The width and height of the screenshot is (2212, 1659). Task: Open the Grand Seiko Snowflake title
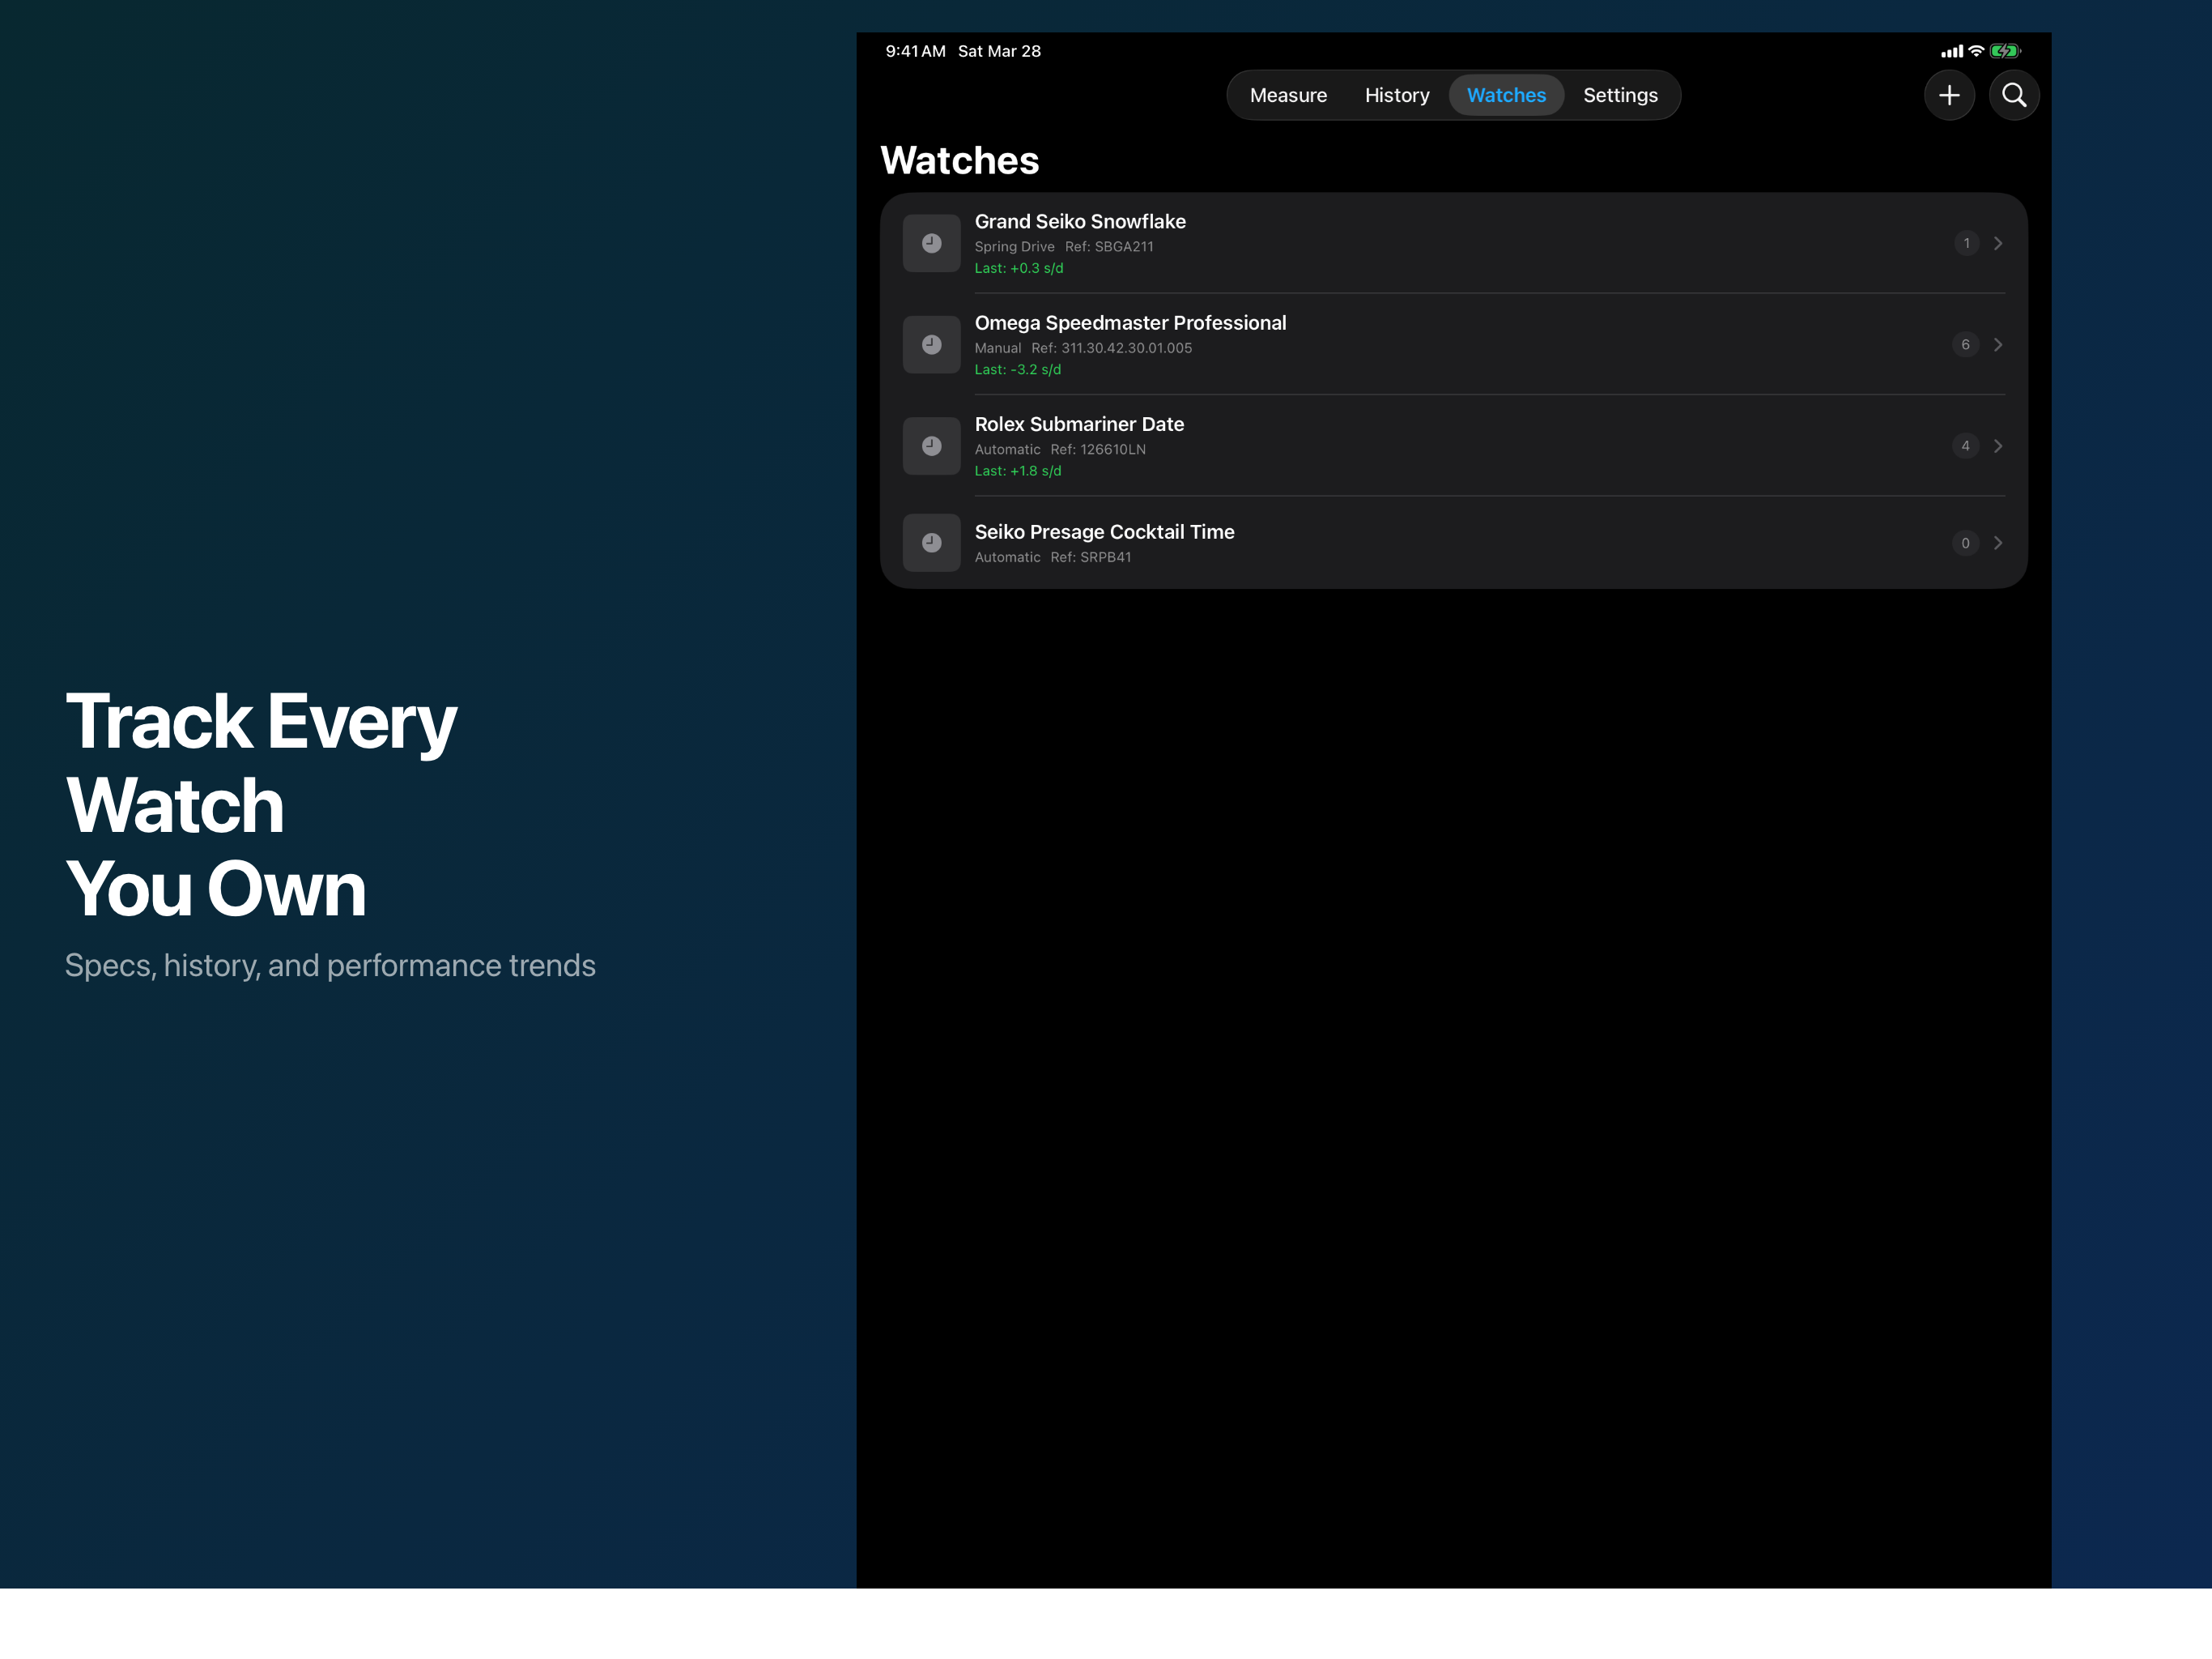pos(1080,221)
